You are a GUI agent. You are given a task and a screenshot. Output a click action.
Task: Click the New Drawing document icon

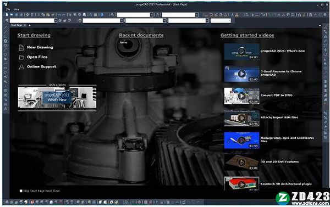(x=21, y=48)
